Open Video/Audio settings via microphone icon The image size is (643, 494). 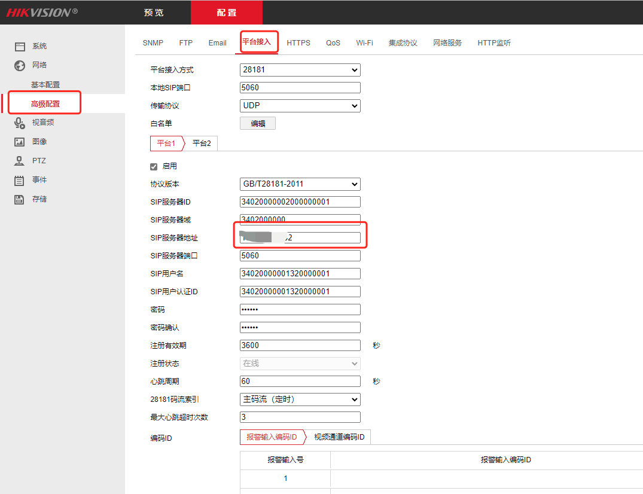(20, 123)
